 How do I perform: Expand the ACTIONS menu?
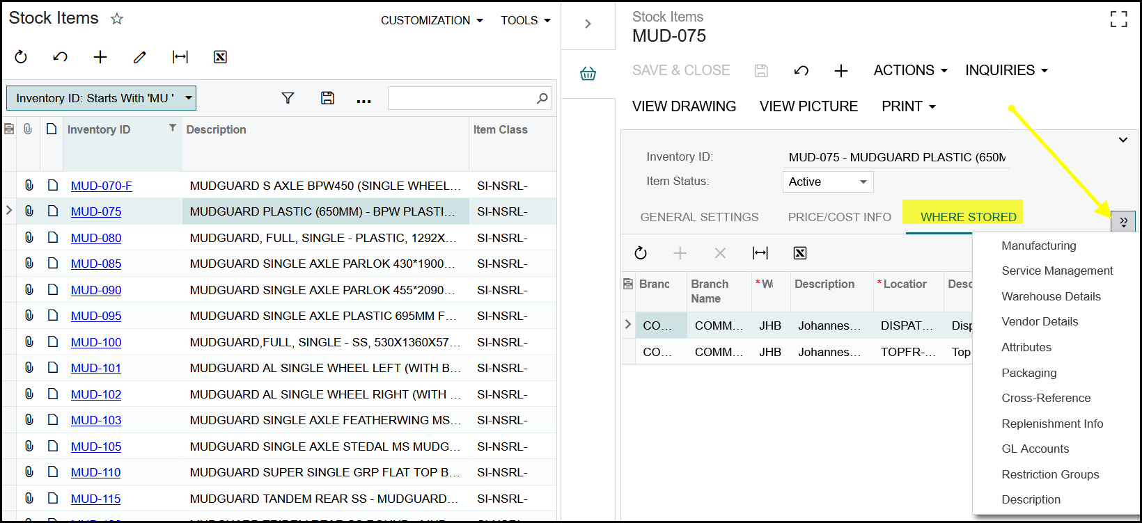tap(910, 70)
